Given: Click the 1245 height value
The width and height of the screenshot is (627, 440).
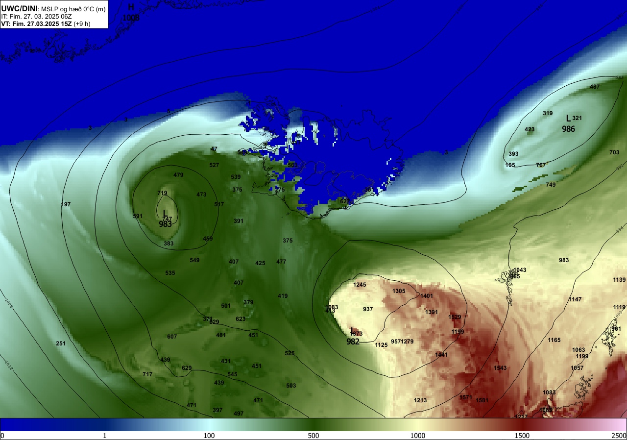Looking at the screenshot, I should 360,285.
